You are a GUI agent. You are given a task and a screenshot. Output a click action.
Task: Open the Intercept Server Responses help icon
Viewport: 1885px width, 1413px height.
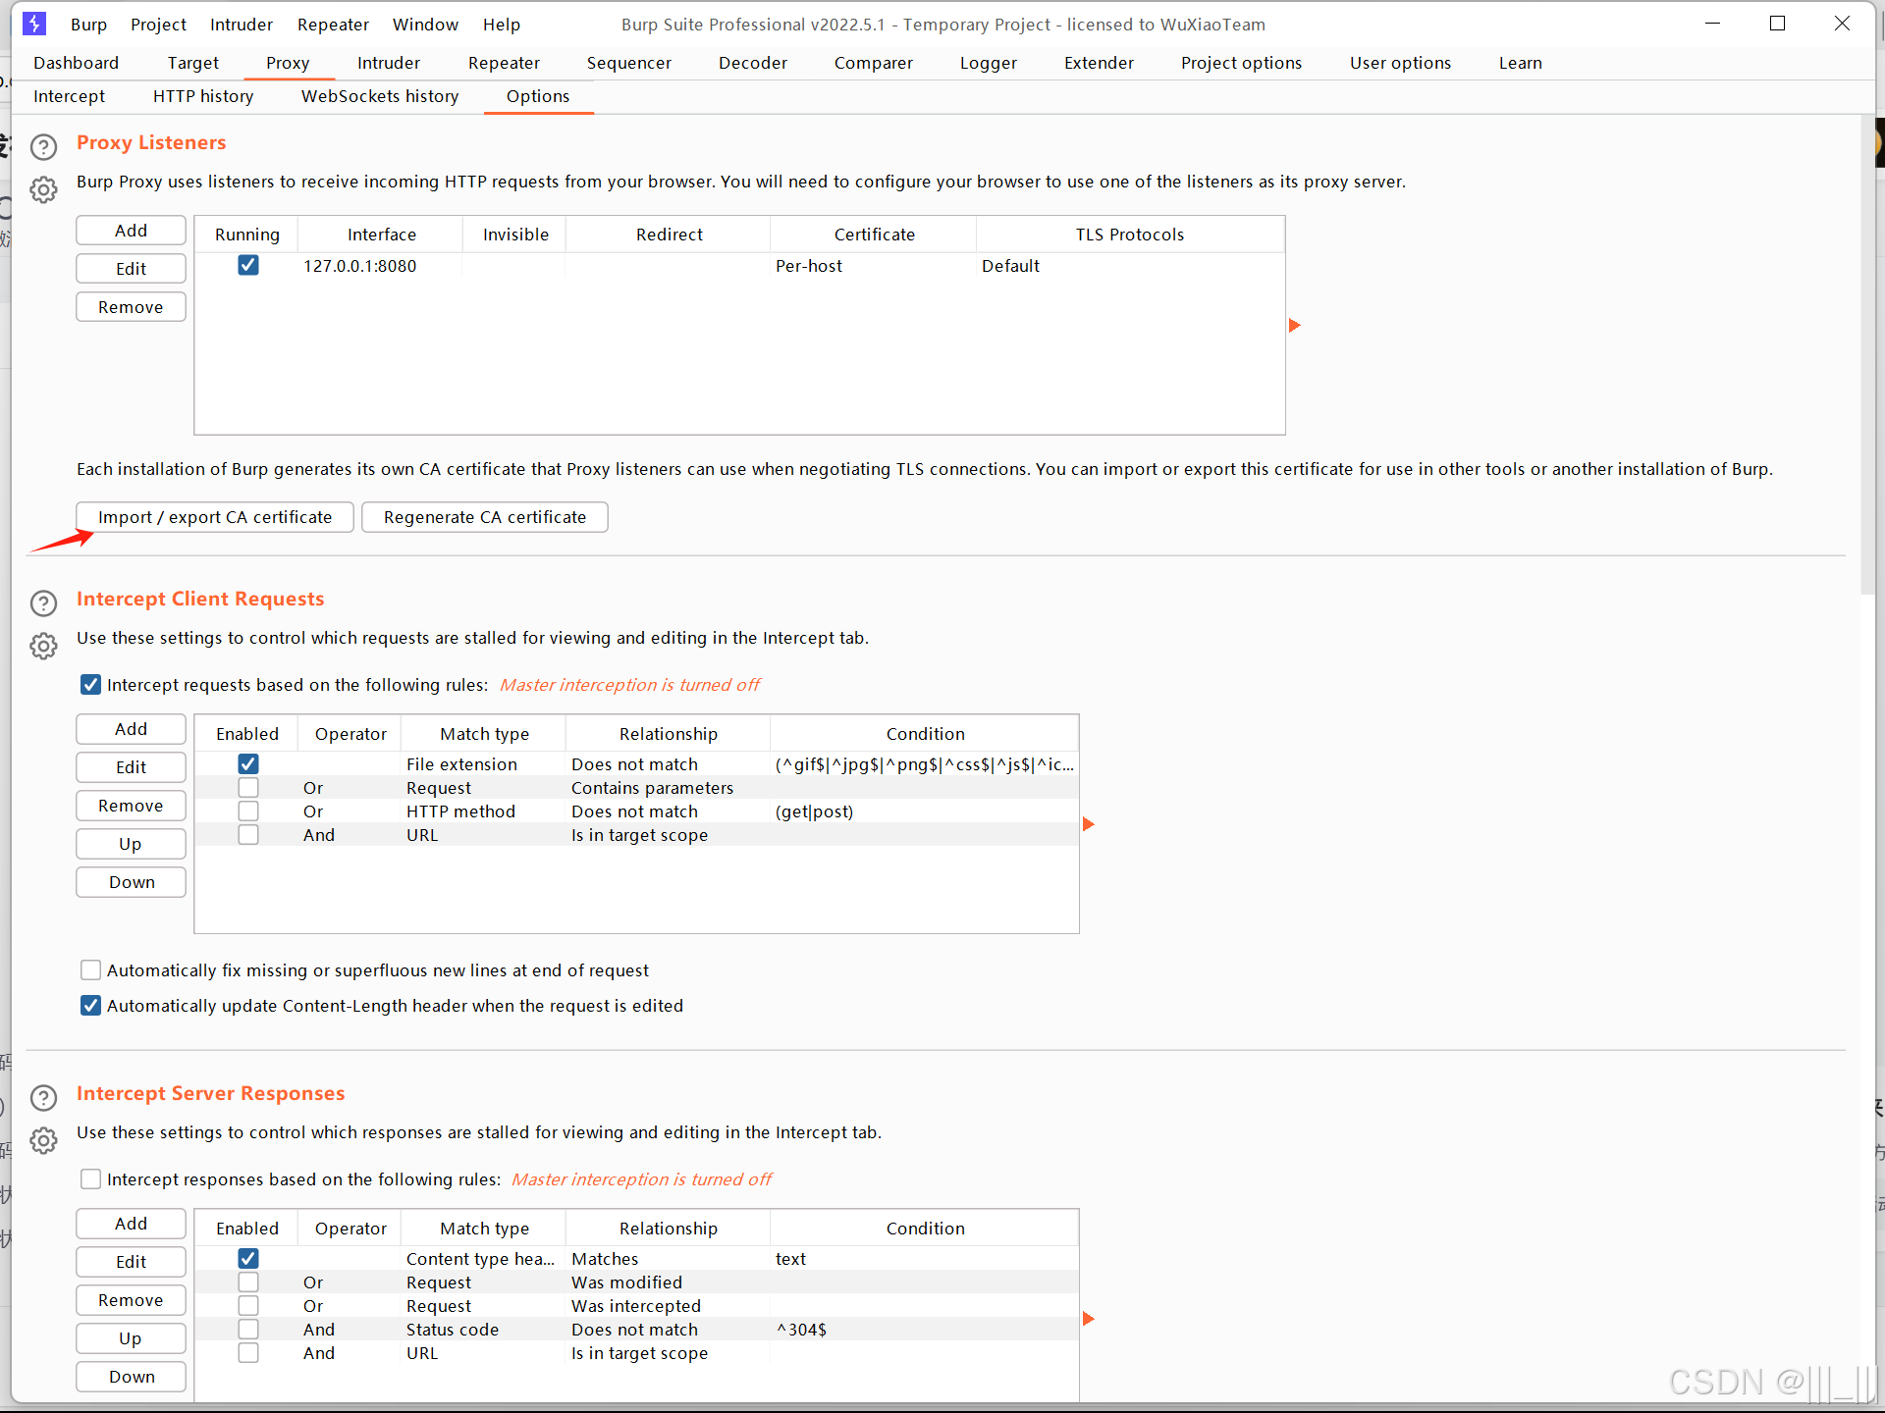click(x=43, y=1098)
